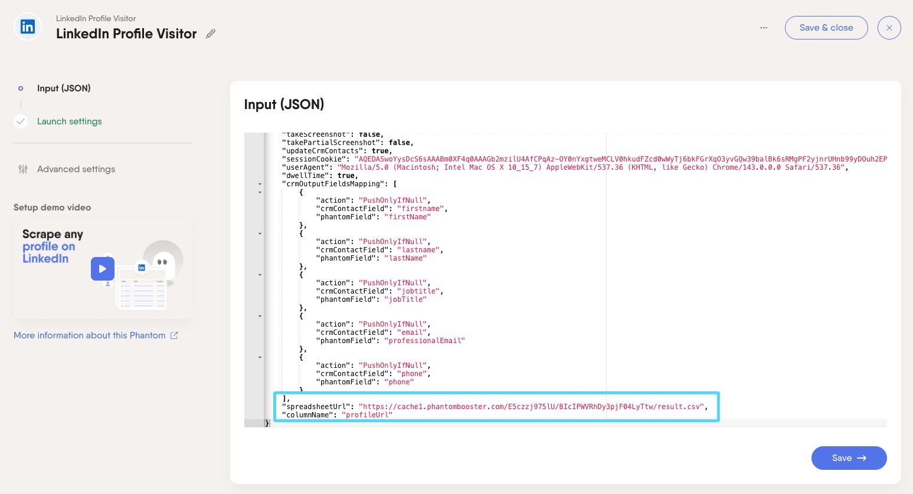Viewport: 913px width, 494px height.
Task: Click the Setup demo video label
Action: (52, 208)
